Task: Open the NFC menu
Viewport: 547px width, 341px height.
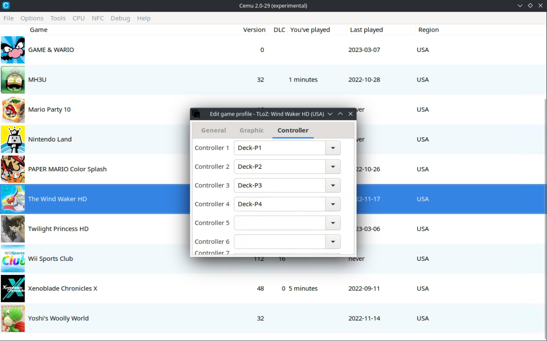Action: click(98, 18)
